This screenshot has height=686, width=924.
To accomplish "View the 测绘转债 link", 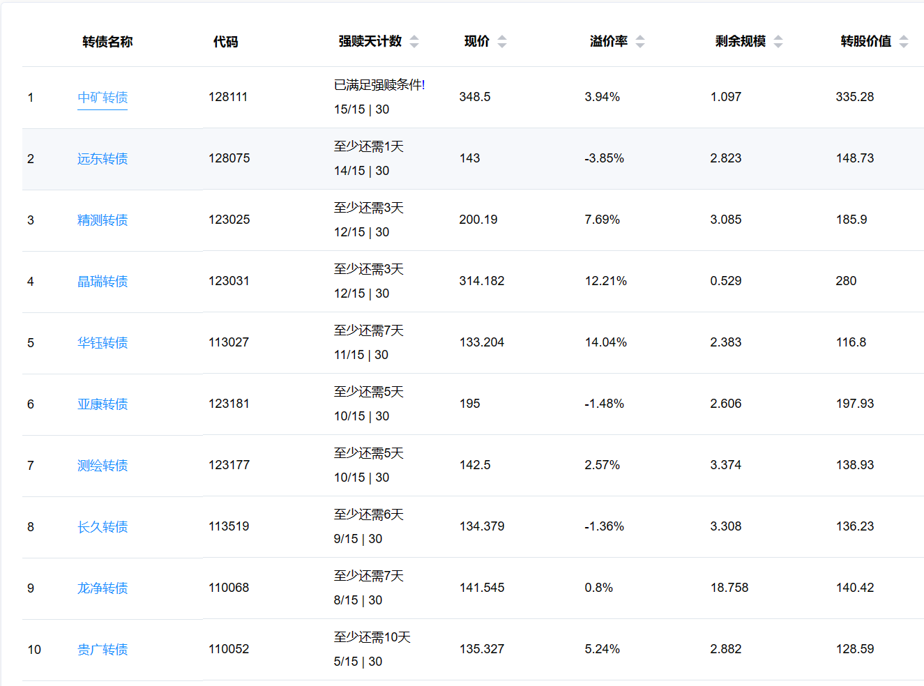I will [x=103, y=466].
